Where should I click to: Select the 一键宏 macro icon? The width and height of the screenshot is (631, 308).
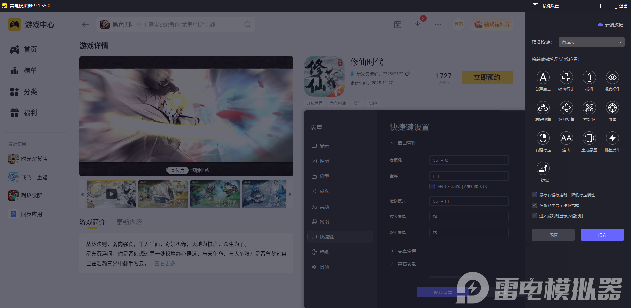click(x=543, y=168)
